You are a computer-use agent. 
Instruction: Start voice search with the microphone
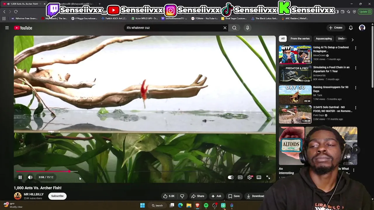[x=247, y=28]
